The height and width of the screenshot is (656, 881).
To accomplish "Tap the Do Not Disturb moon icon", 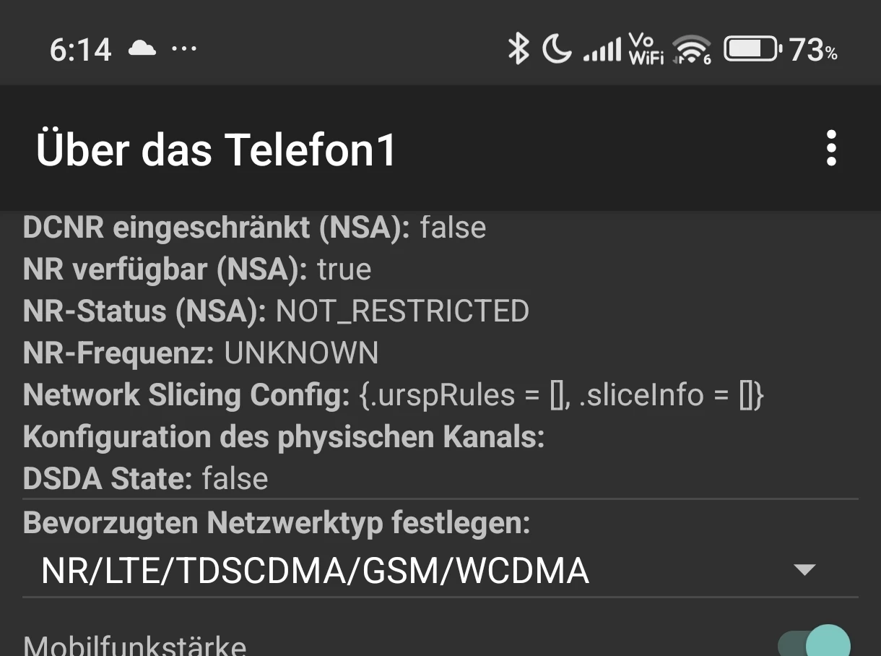I will point(557,50).
